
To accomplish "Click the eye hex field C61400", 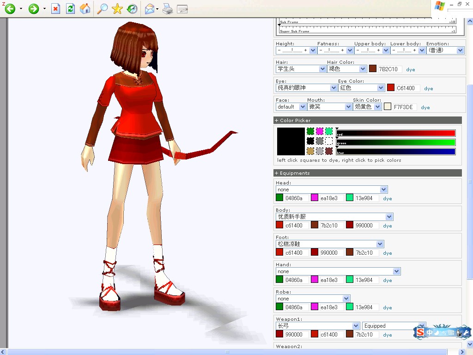I will pos(407,88).
